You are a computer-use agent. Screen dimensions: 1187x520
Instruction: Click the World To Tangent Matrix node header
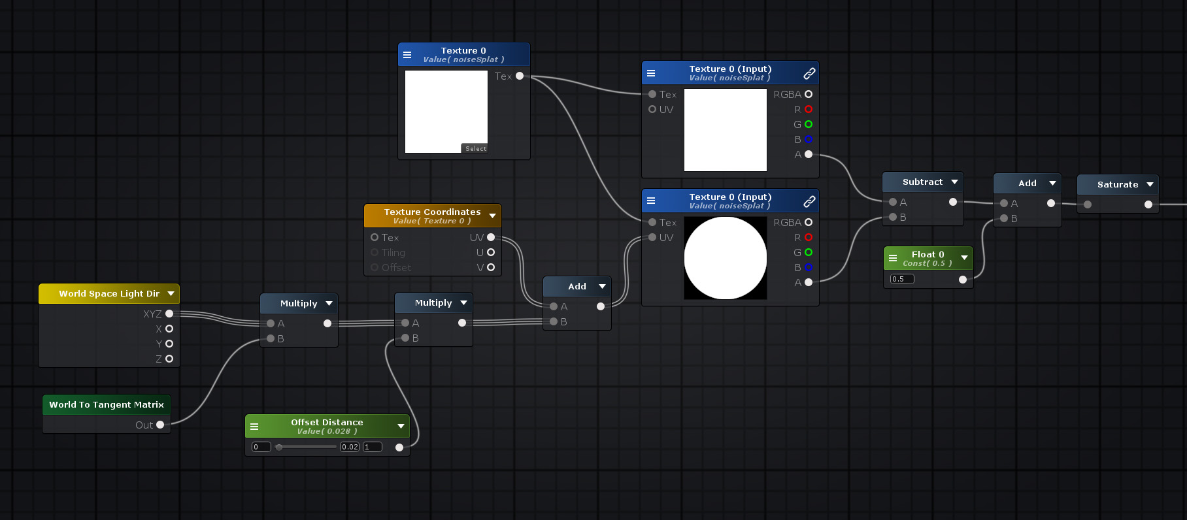[x=107, y=404]
